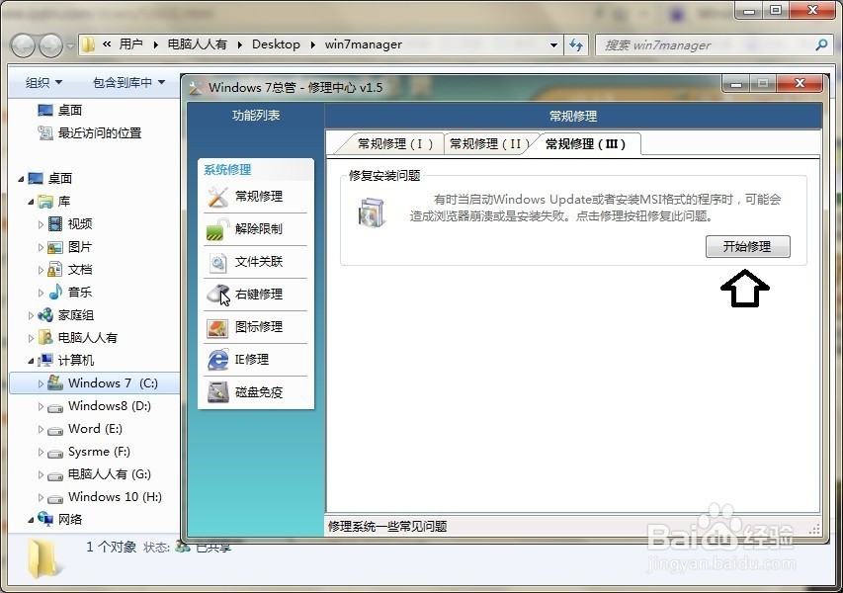This screenshot has width=843, height=593.
Task: Click the resize grip of 修理中心 window
Action: click(x=814, y=530)
